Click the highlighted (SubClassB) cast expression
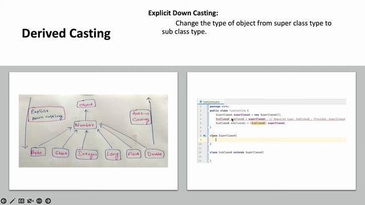365x205 pixels. (258, 123)
